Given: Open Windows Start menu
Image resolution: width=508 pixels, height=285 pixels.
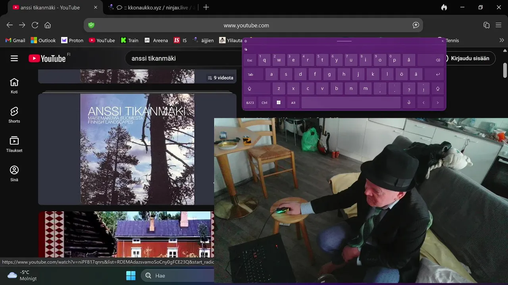Looking at the screenshot, I should click(131, 275).
